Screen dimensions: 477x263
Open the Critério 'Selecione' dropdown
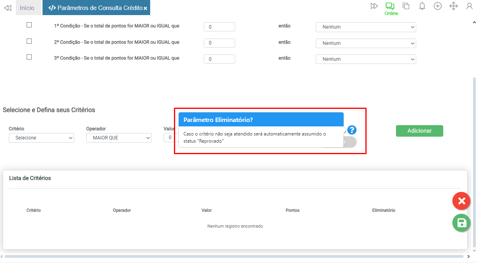41,138
